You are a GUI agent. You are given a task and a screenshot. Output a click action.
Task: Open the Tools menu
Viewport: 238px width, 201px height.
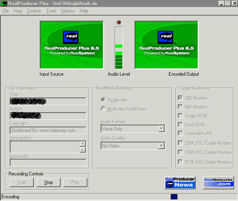pos(51,11)
